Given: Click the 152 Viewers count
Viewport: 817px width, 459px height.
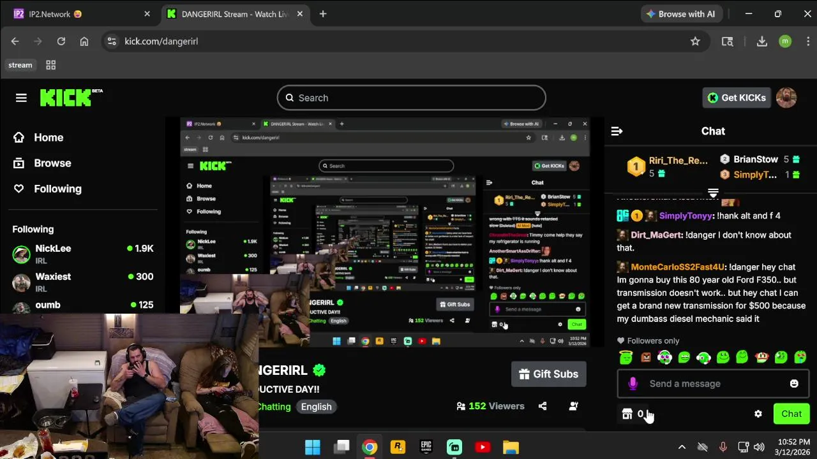Looking at the screenshot, I should click(x=490, y=406).
